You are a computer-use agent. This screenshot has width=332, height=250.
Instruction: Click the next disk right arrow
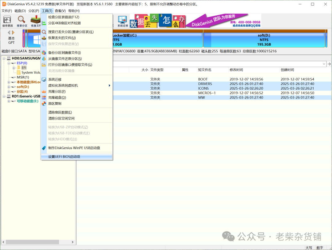click(x=13, y=32)
